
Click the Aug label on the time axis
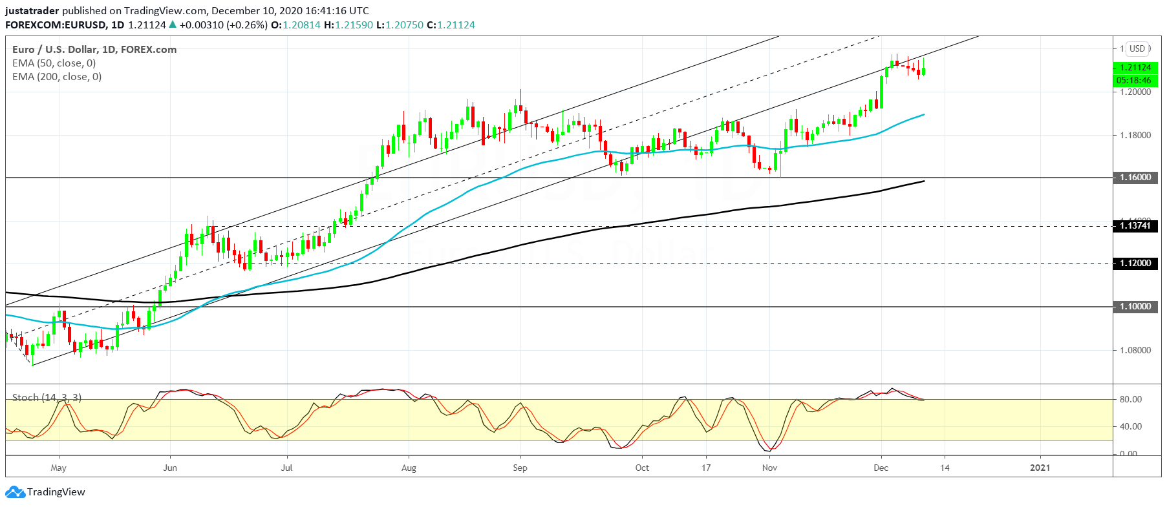coord(409,468)
